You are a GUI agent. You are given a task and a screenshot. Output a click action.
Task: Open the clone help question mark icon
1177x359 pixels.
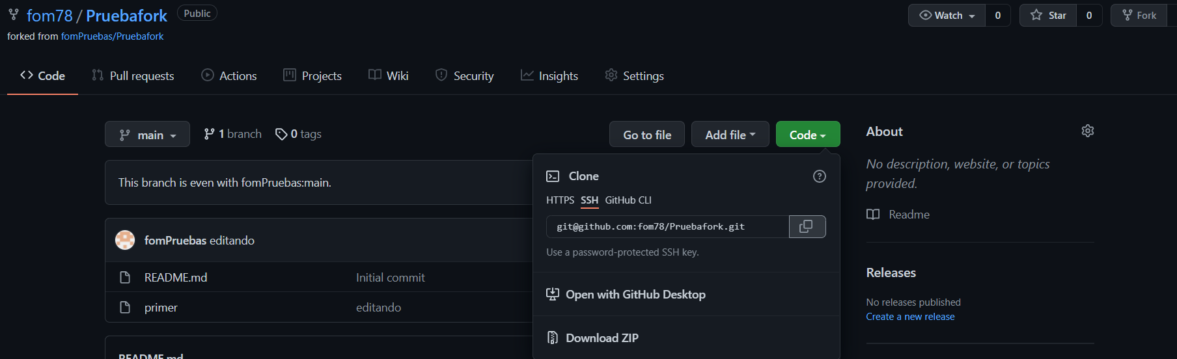(x=820, y=176)
